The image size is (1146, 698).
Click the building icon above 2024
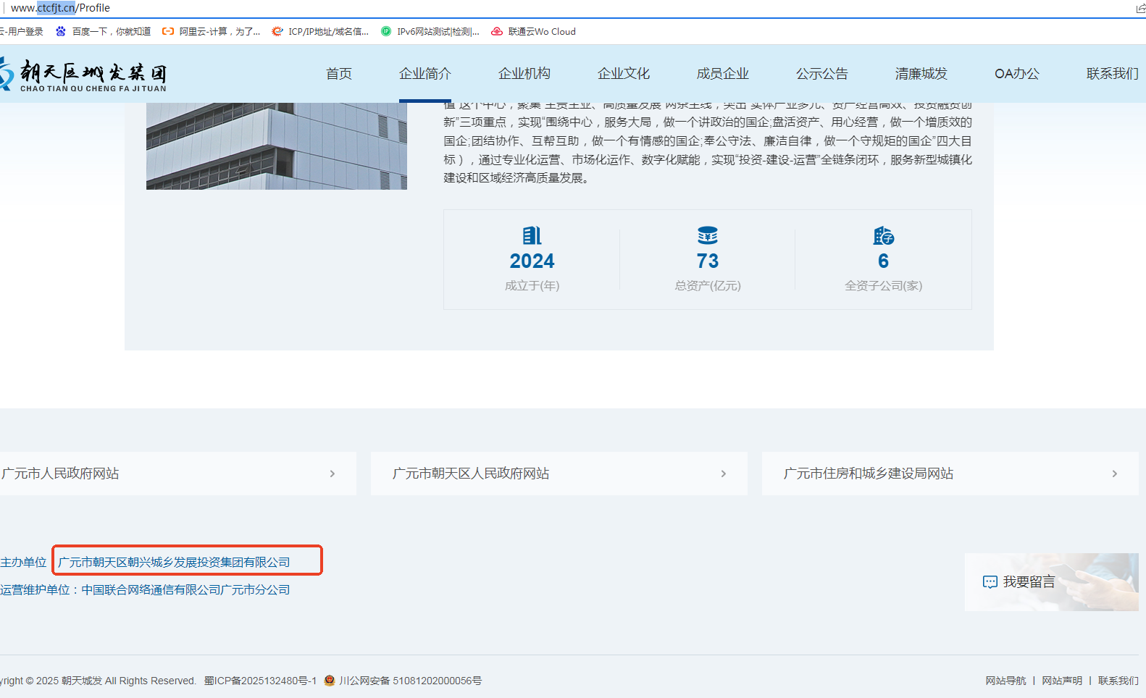pos(532,235)
